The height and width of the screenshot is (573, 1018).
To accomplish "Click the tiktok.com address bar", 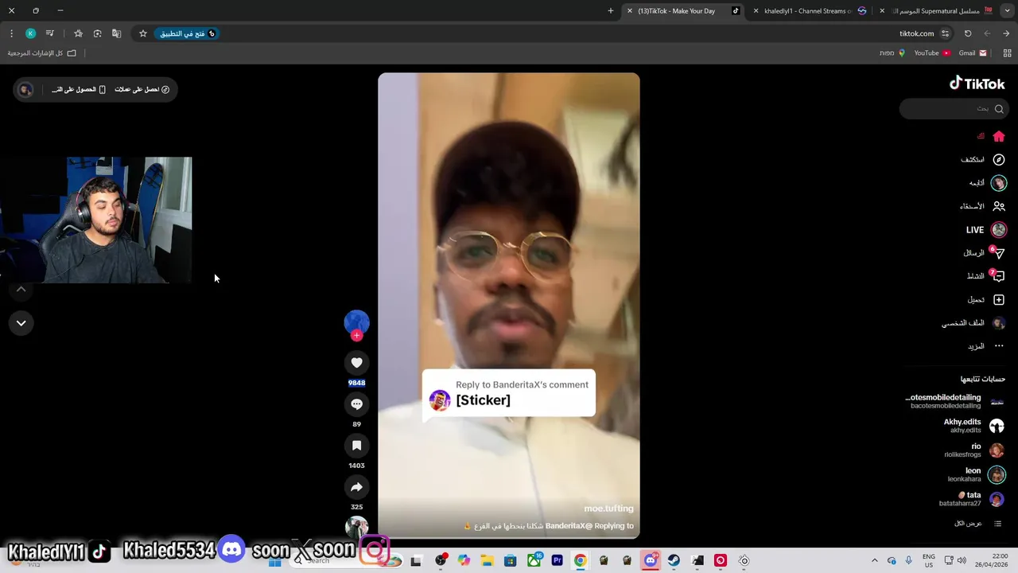I will [x=916, y=33].
